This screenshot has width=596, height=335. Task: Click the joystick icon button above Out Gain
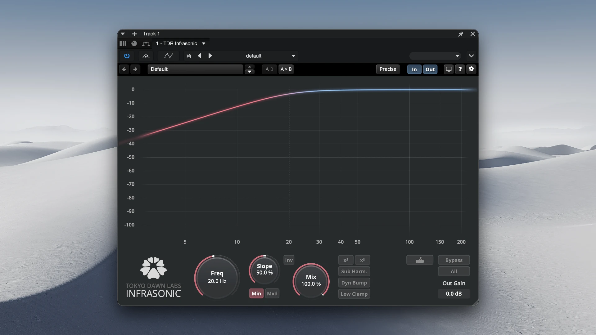[420, 260]
